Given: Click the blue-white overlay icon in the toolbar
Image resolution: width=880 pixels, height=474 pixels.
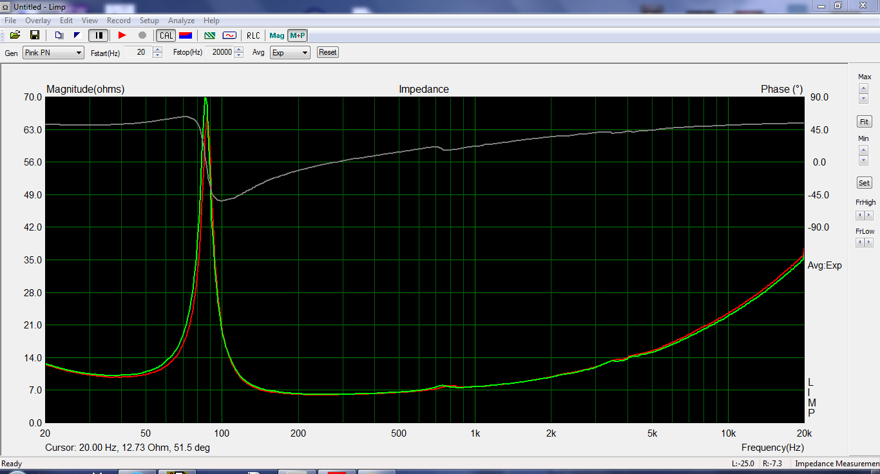Looking at the screenshot, I should click(x=77, y=35).
